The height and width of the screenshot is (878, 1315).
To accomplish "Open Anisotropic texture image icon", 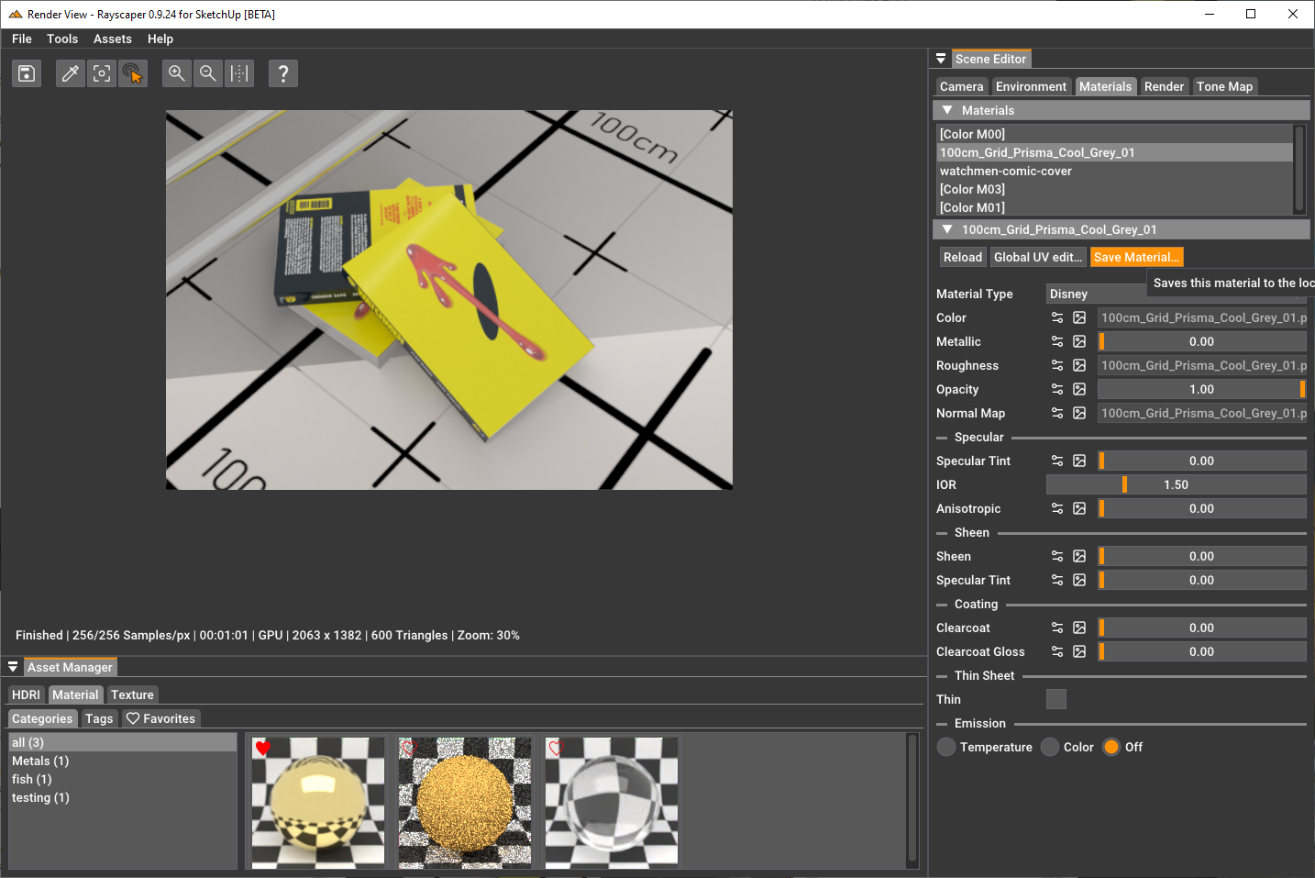I will tap(1079, 508).
